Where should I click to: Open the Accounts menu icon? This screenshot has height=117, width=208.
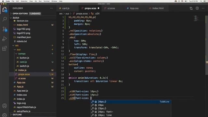point(5,106)
